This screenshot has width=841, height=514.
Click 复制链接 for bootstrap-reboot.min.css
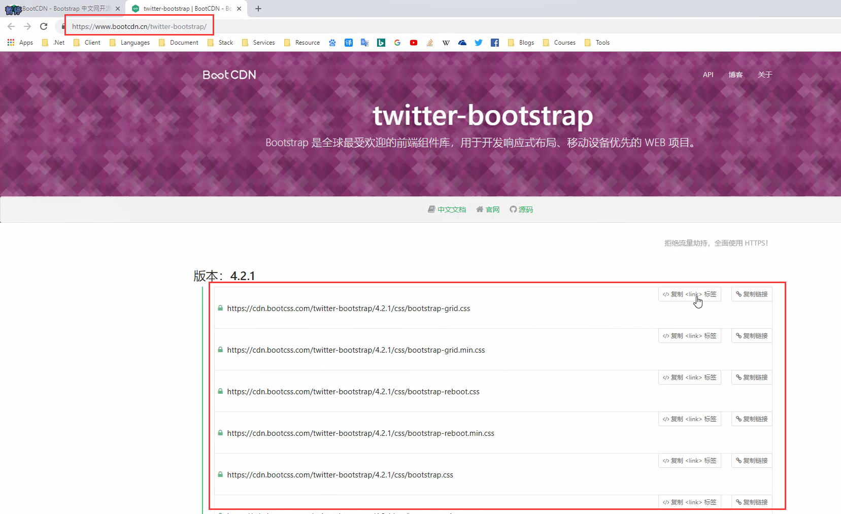[752, 419]
